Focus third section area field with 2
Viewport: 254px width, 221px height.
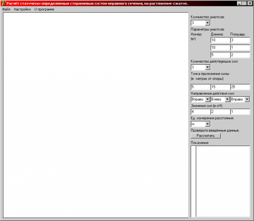[240, 55]
